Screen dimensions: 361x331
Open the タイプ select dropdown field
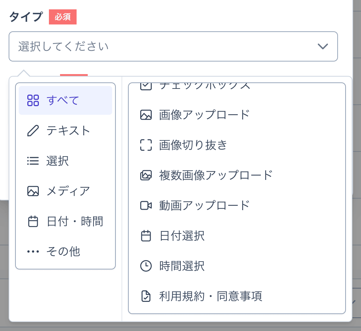tap(173, 46)
